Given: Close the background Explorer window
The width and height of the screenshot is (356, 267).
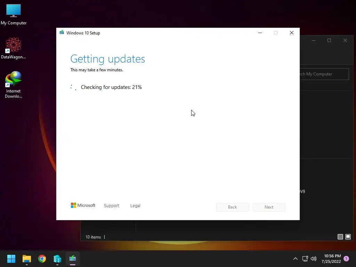Looking at the screenshot, I should [345, 40].
